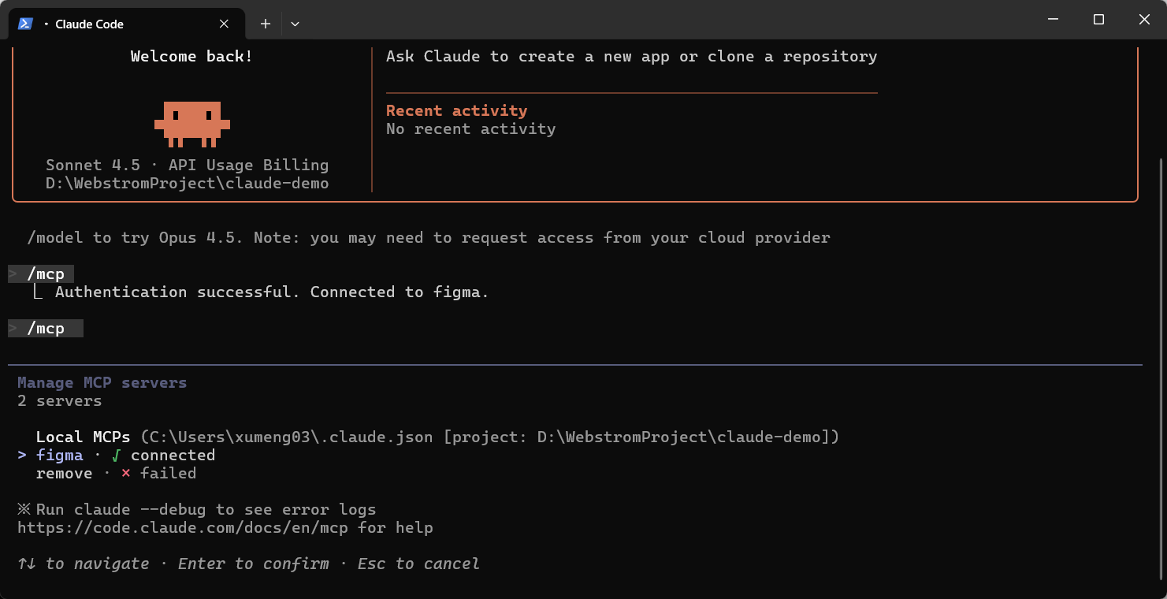Click the second /mcp command prompt
This screenshot has width=1167, height=599.
pos(46,329)
